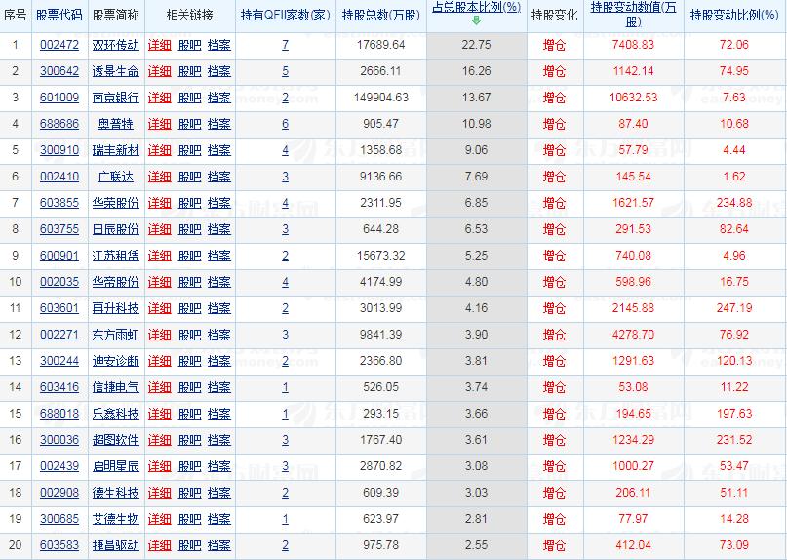
Task: Open 艾德生物 stock name link
Action: coord(115,519)
